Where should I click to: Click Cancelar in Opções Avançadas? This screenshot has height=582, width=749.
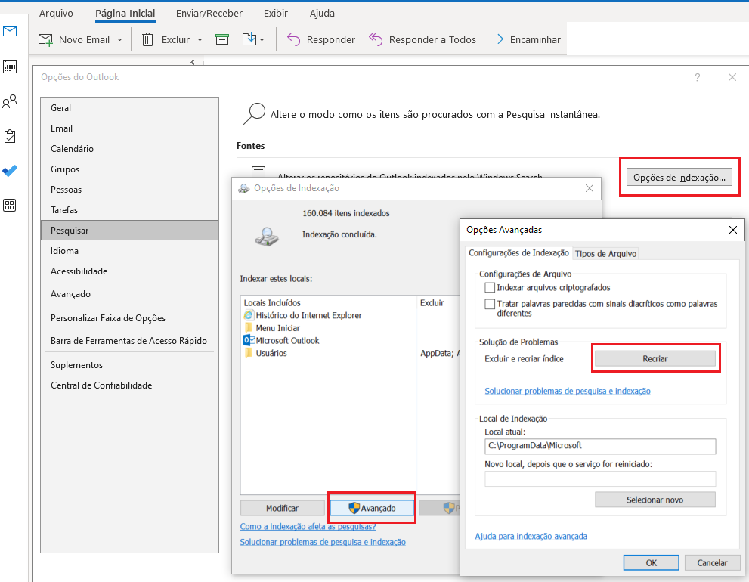pyautogui.click(x=712, y=563)
